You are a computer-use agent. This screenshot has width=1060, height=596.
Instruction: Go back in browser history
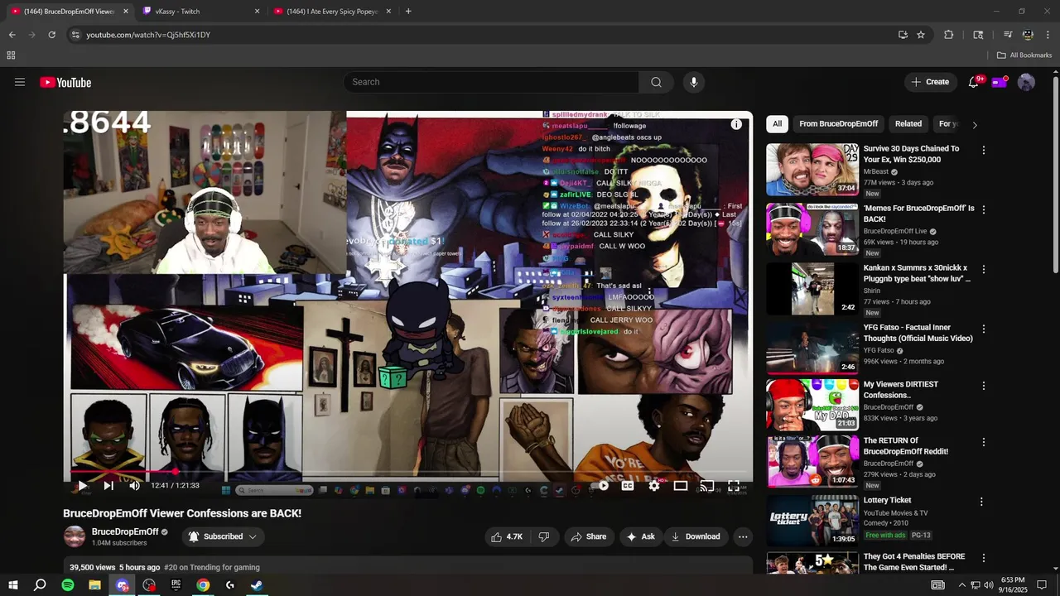point(12,35)
